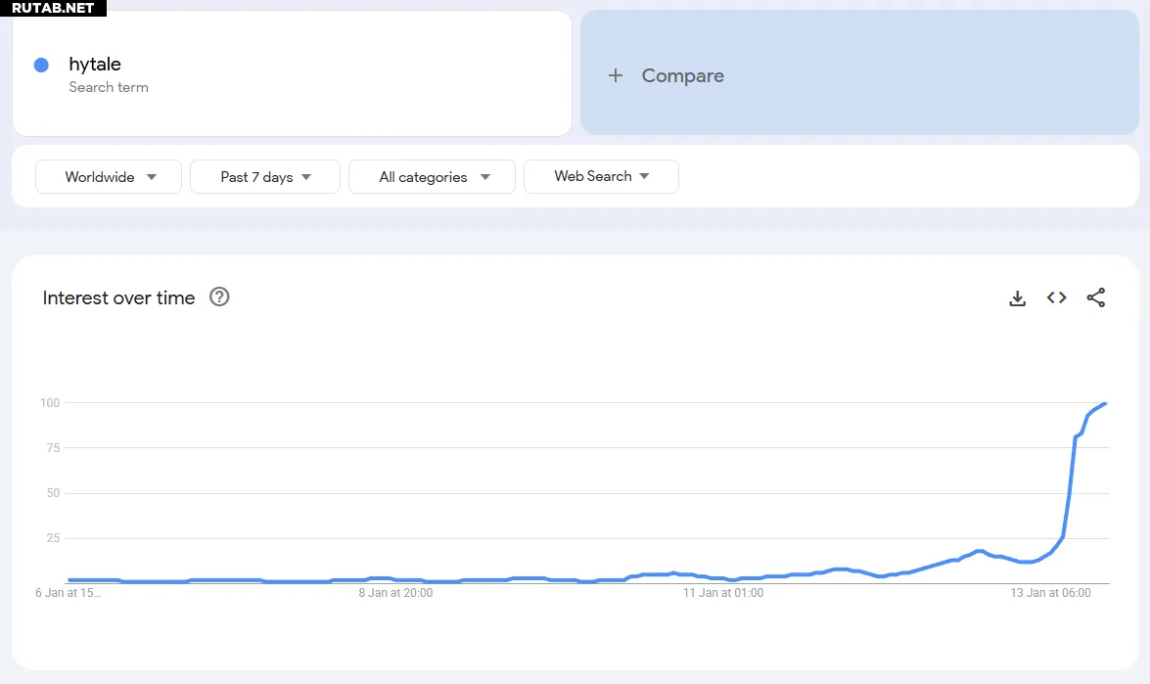The height and width of the screenshot is (684, 1150).
Task: Click the Interest over time heading
Action: (x=118, y=298)
